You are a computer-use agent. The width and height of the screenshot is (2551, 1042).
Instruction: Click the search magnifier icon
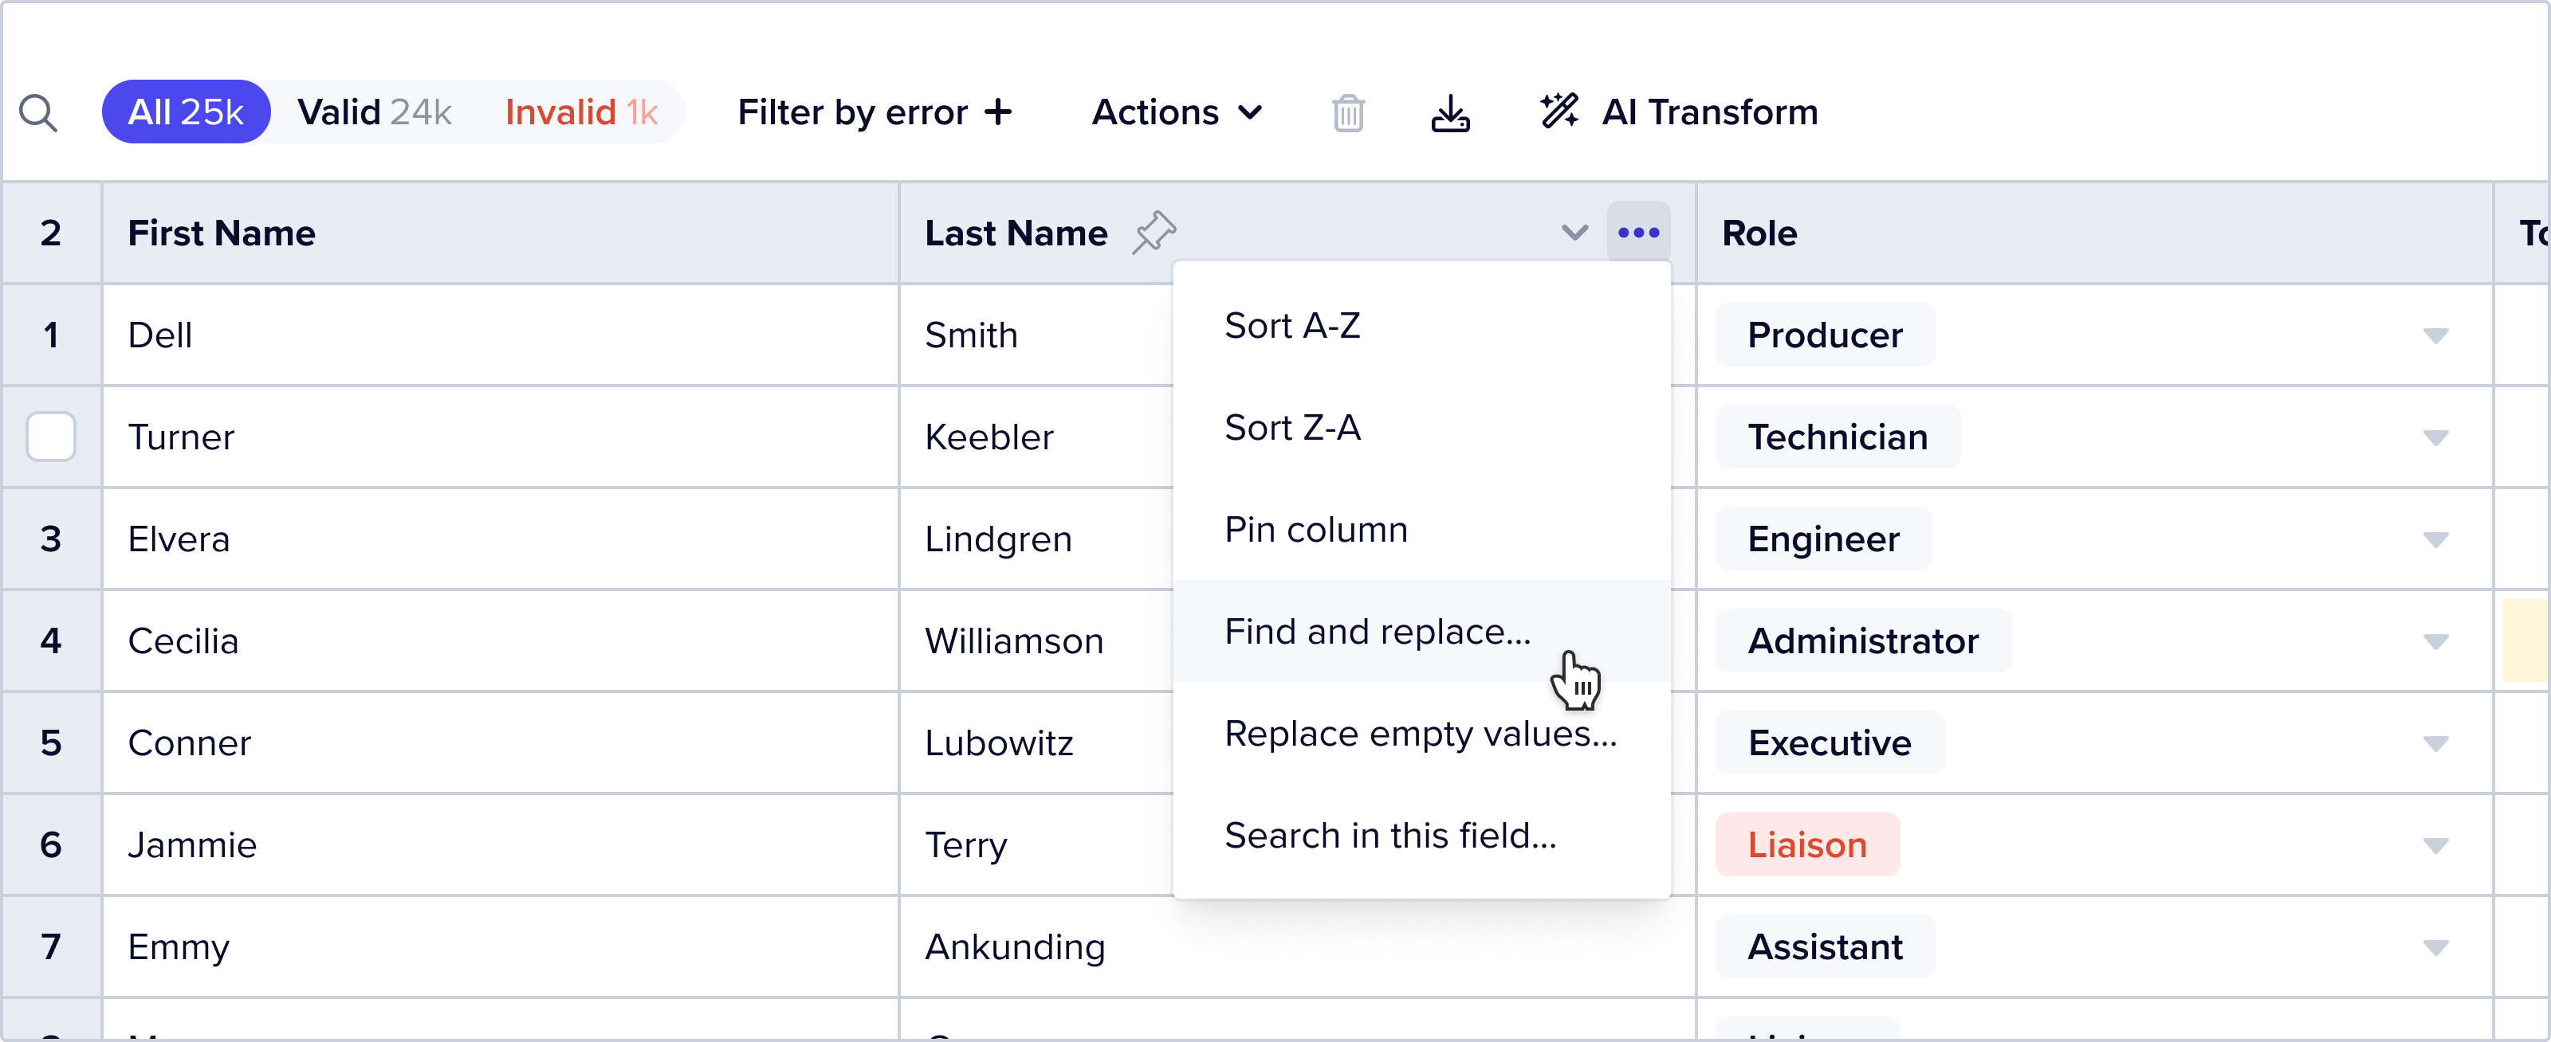[x=37, y=113]
